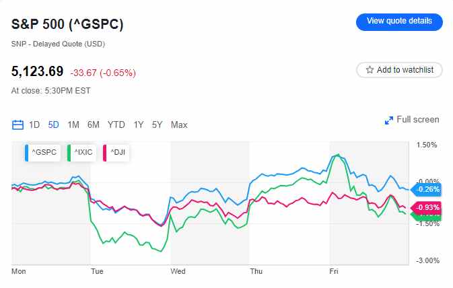
Task: Click the Thu label on the time axis
Action: pos(256,271)
